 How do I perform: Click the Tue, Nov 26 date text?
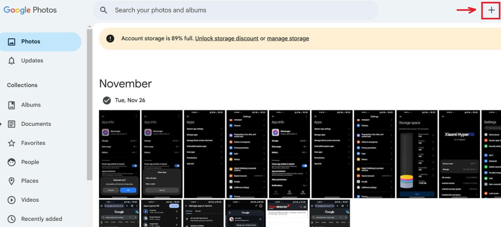130,100
